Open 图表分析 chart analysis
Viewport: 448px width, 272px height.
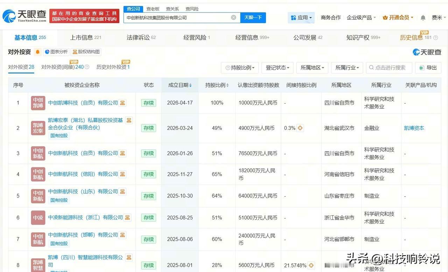(x=56, y=52)
